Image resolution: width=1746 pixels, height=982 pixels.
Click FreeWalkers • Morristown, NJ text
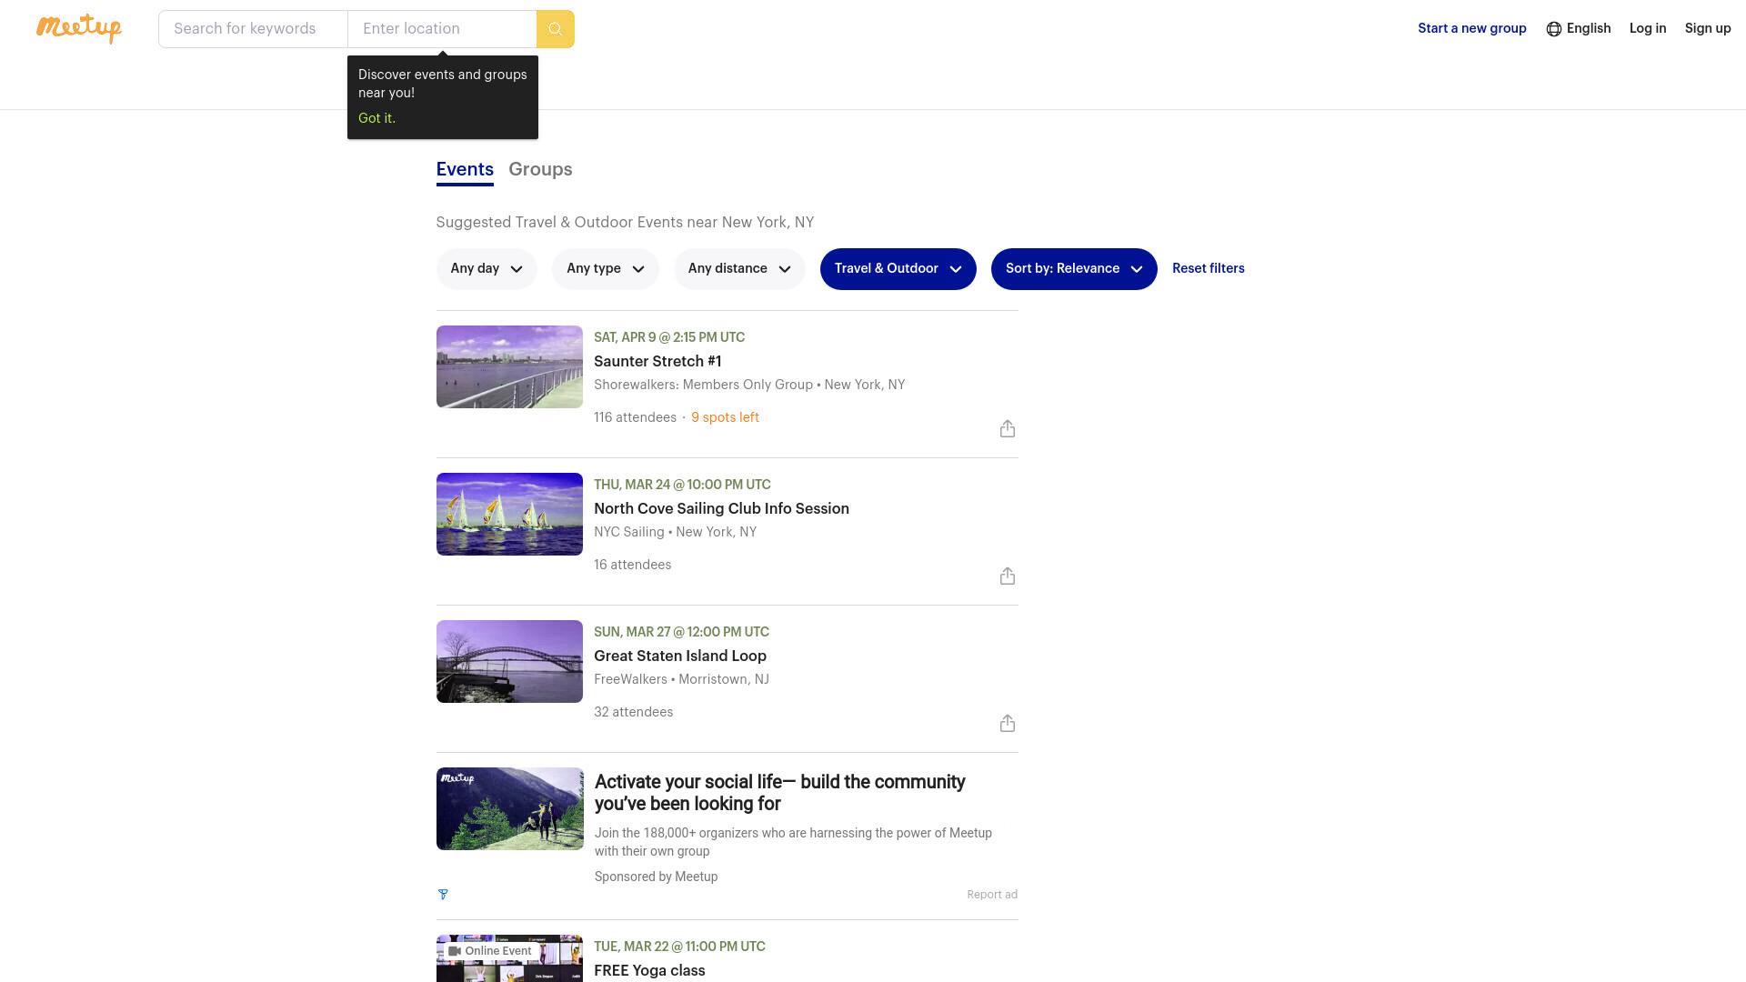point(681,679)
